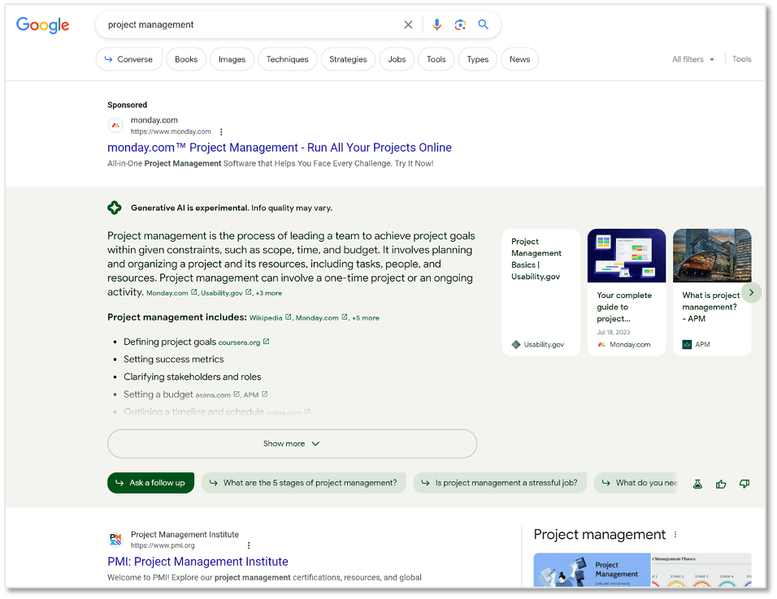
Task: Open the 'What is project management? - APM' card
Action: [712, 292]
